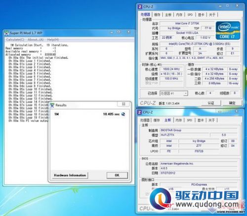This screenshot has width=247, height=216.
Task: Click the Socket 1155 LGA field
Action: click(187, 33)
